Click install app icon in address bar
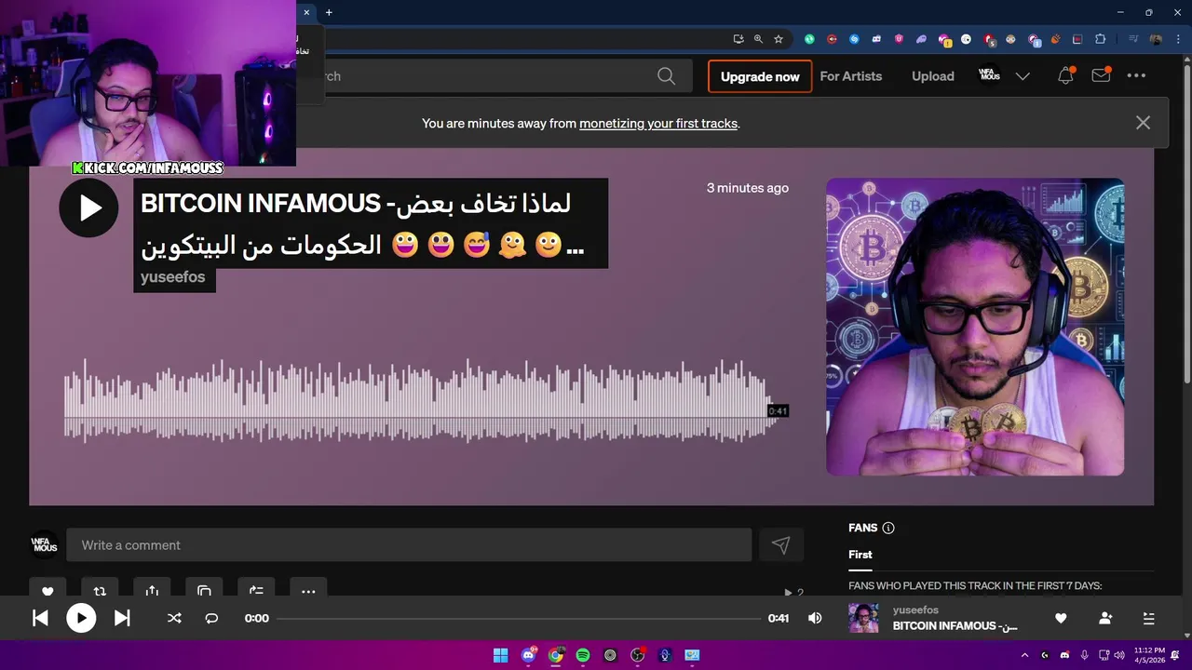The height and width of the screenshot is (670, 1192). click(738, 39)
